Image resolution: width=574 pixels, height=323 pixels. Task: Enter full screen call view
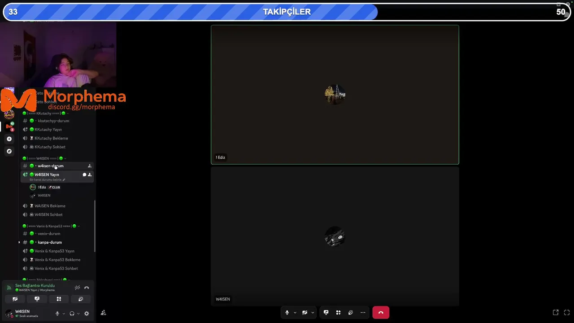coord(567,313)
